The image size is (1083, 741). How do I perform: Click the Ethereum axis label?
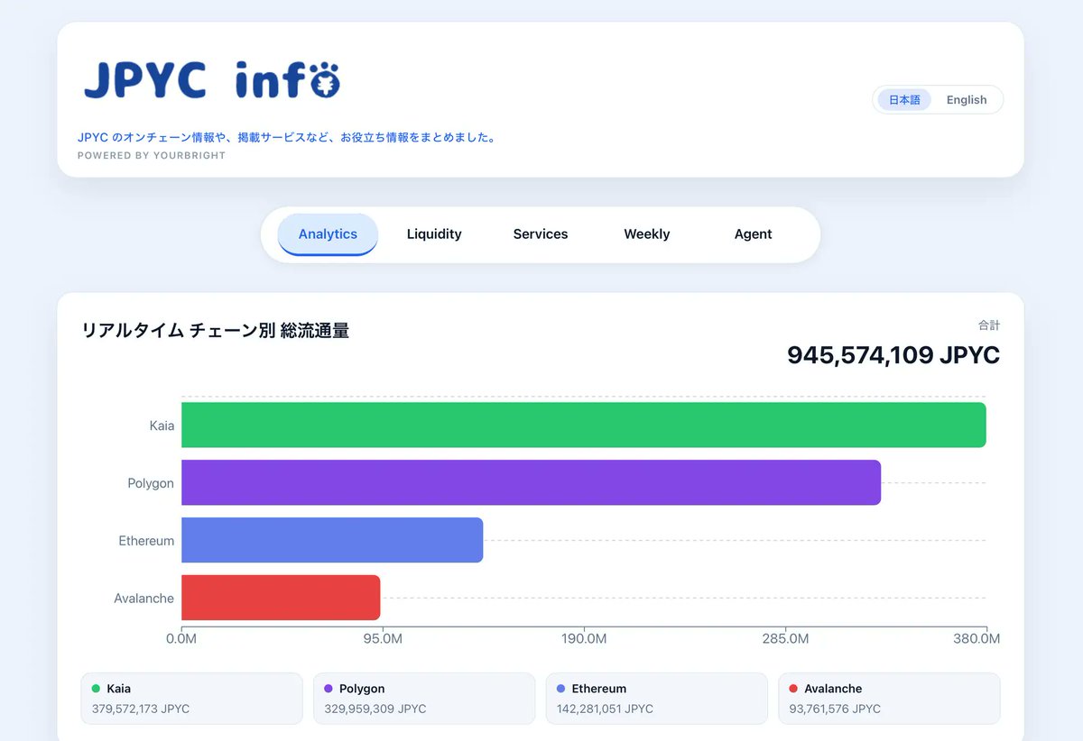pos(146,541)
